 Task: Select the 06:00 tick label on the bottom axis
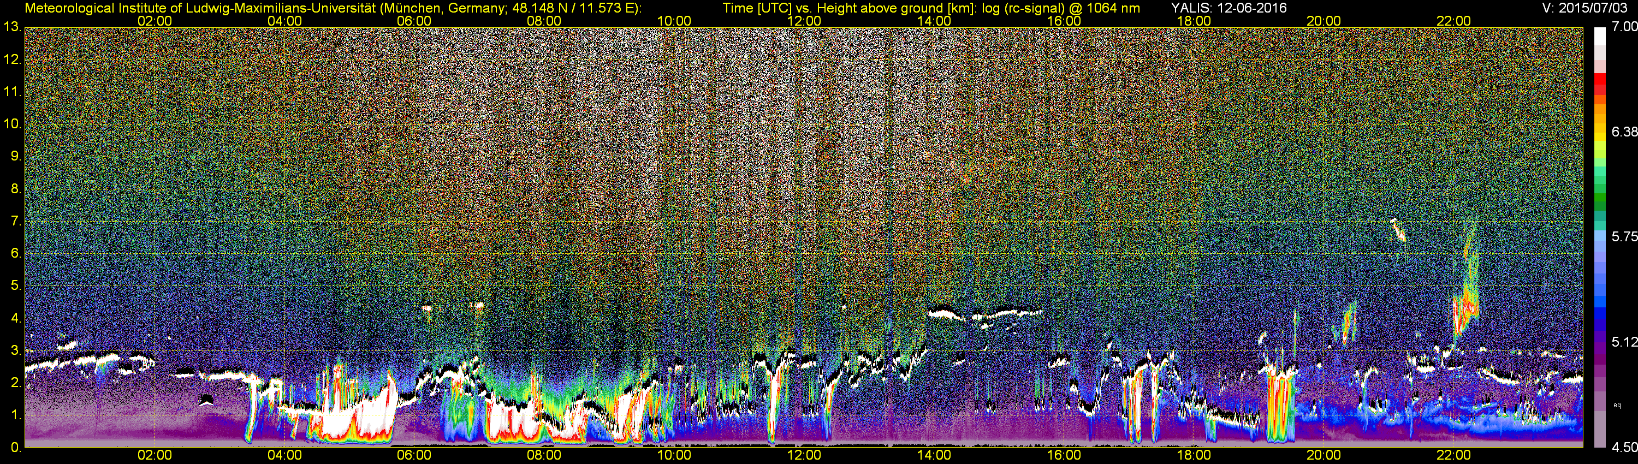[x=414, y=455]
